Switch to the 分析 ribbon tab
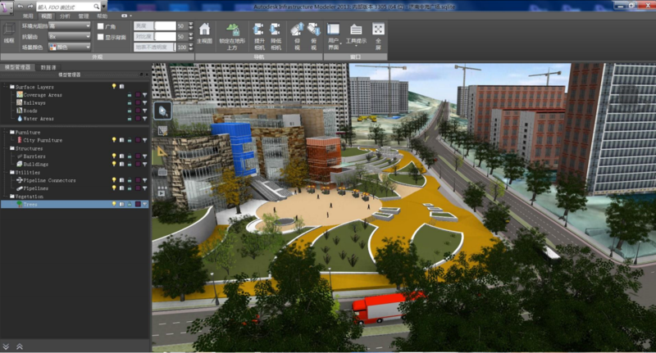 pos(65,16)
